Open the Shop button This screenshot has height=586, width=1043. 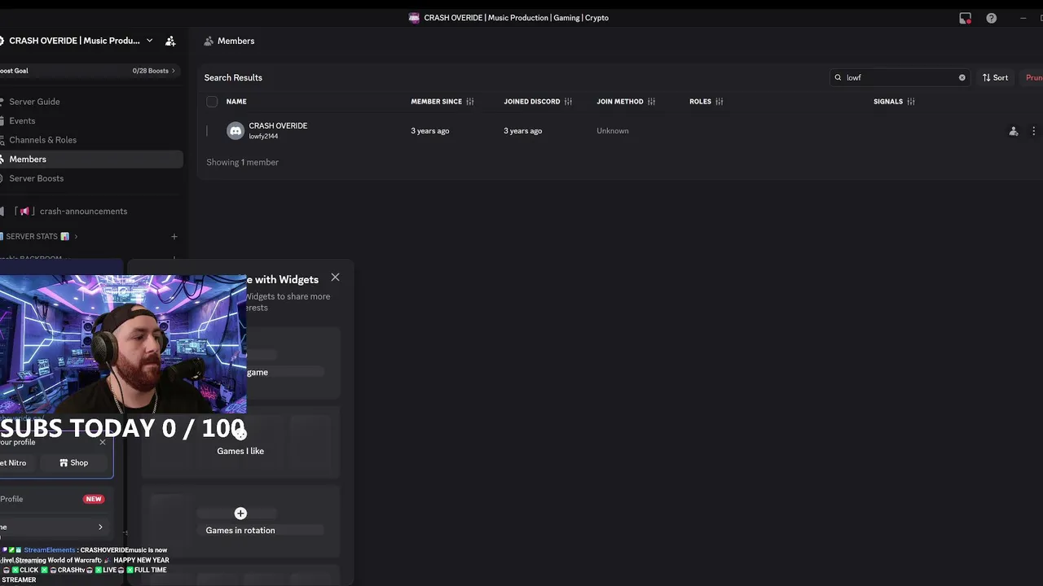73,462
